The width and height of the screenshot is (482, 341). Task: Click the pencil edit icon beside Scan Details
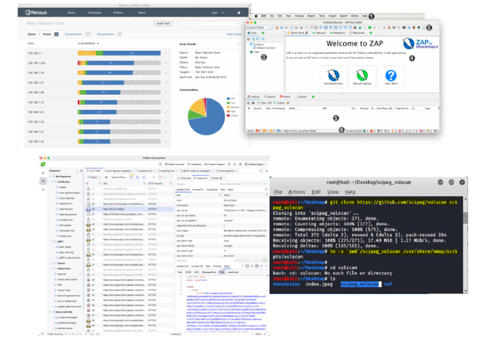[238, 45]
